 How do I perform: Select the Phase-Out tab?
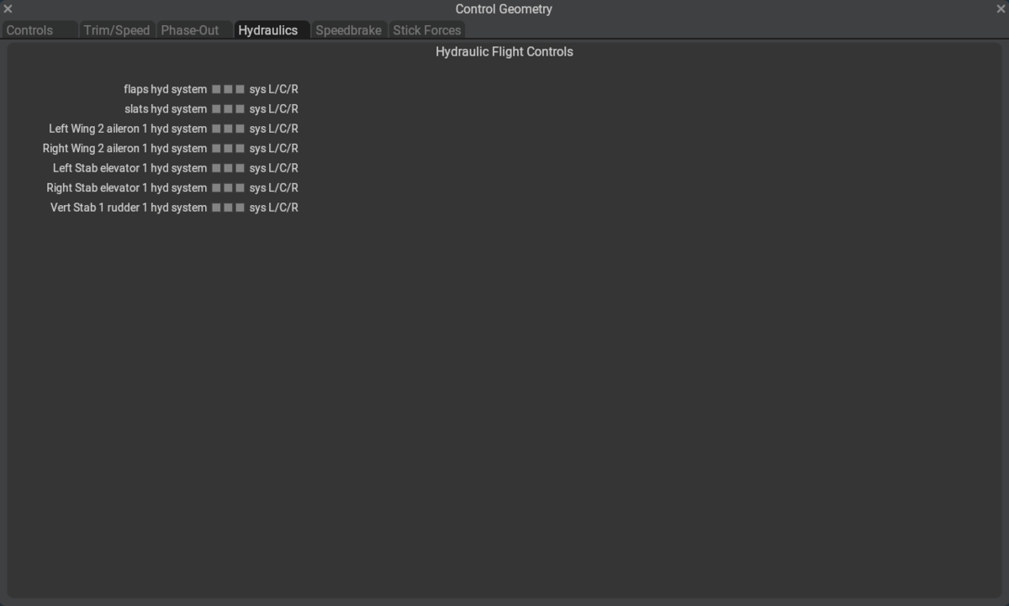coord(190,30)
